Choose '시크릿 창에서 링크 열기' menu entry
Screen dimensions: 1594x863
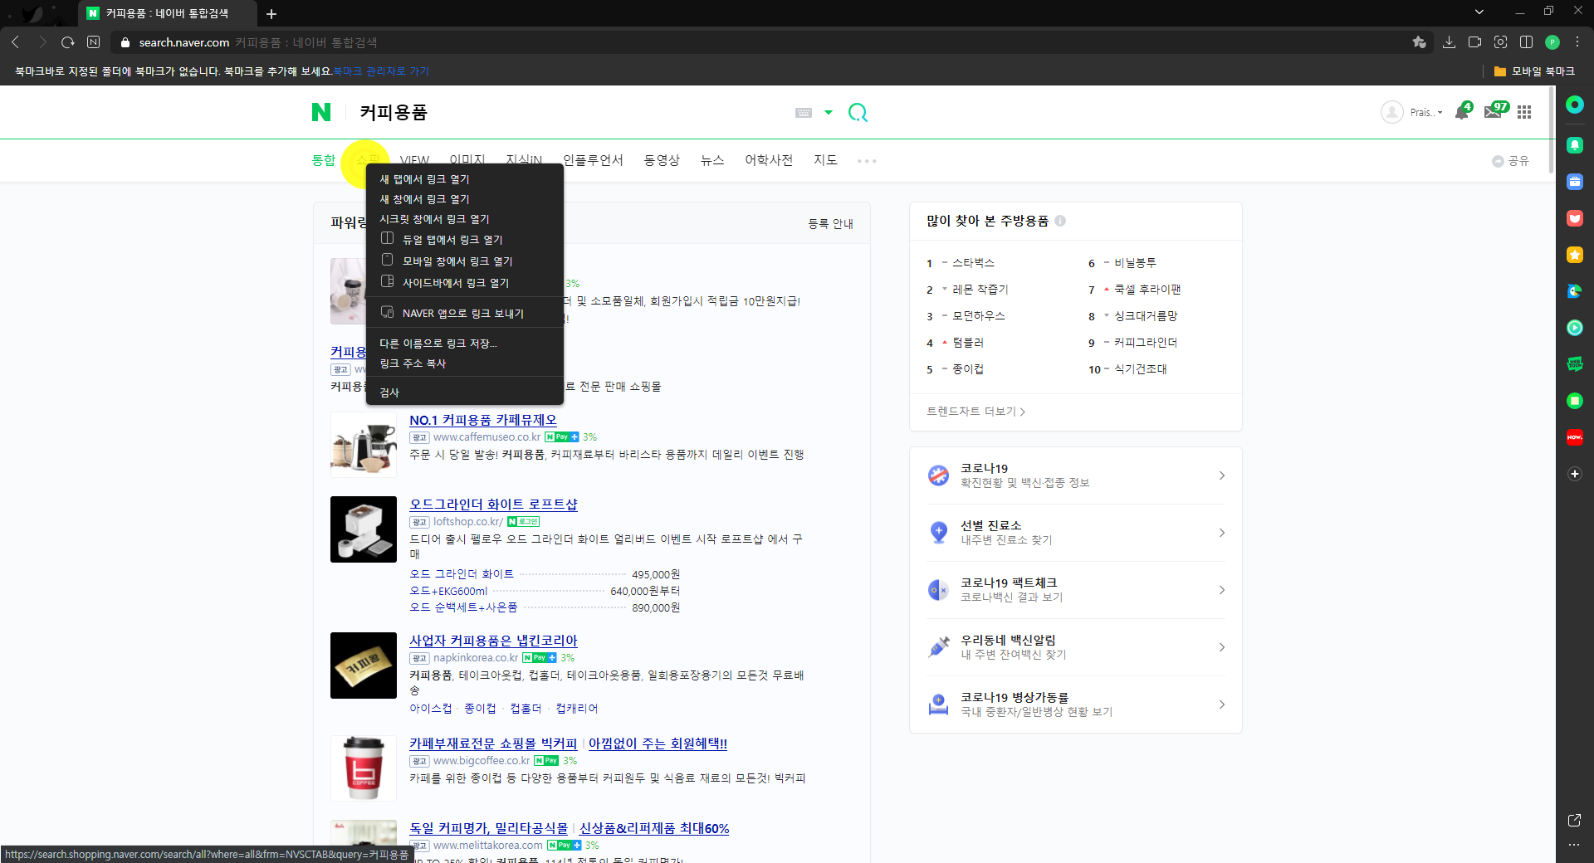465,219
